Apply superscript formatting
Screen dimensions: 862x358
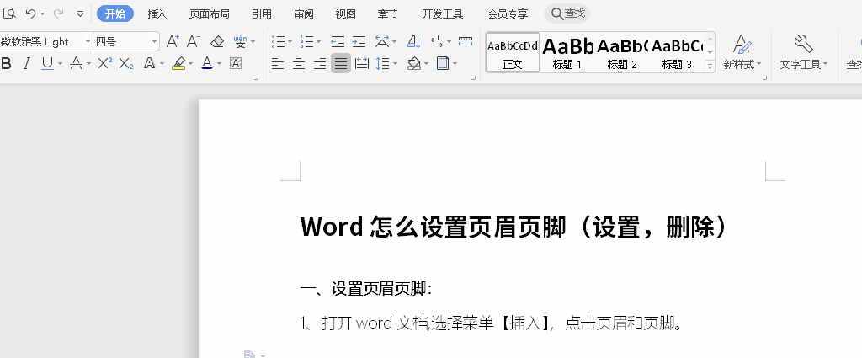point(105,63)
